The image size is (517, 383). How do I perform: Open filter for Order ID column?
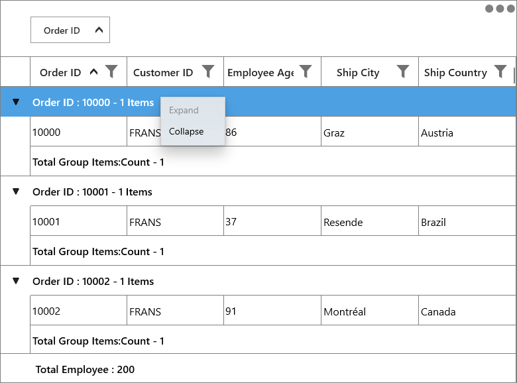(x=111, y=71)
